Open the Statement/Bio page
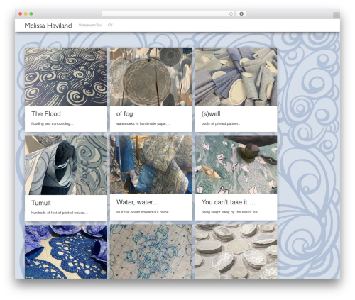 [90, 25]
